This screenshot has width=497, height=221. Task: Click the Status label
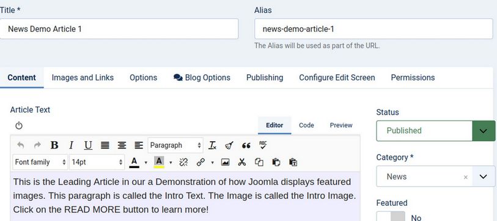(x=388, y=113)
